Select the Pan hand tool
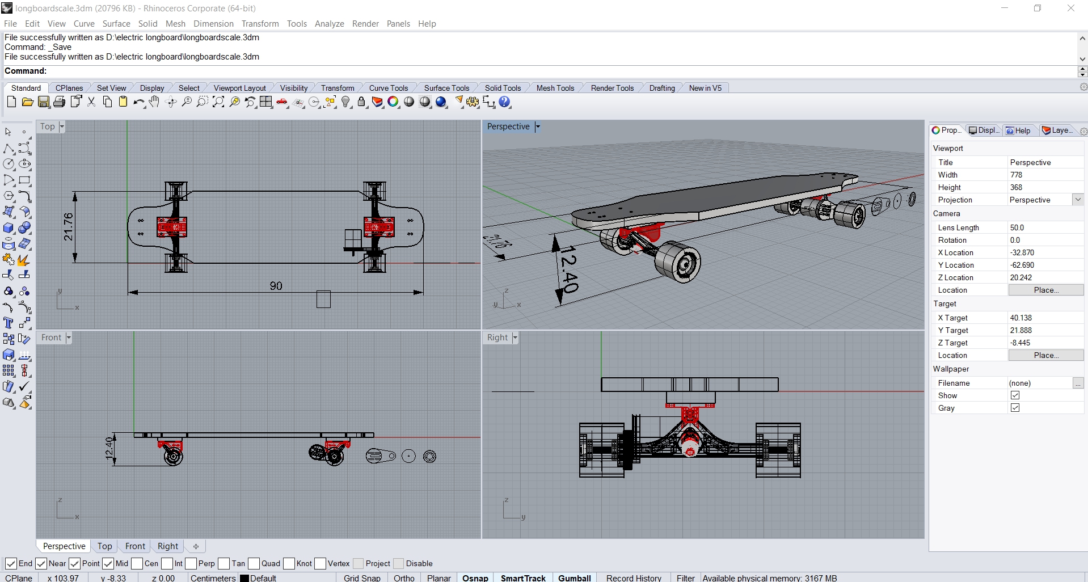Image resolution: width=1088 pixels, height=582 pixels. (154, 102)
